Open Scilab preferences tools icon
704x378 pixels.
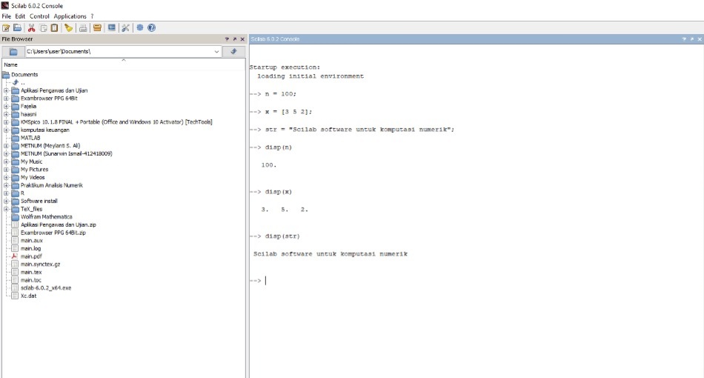pyautogui.click(x=126, y=28)
